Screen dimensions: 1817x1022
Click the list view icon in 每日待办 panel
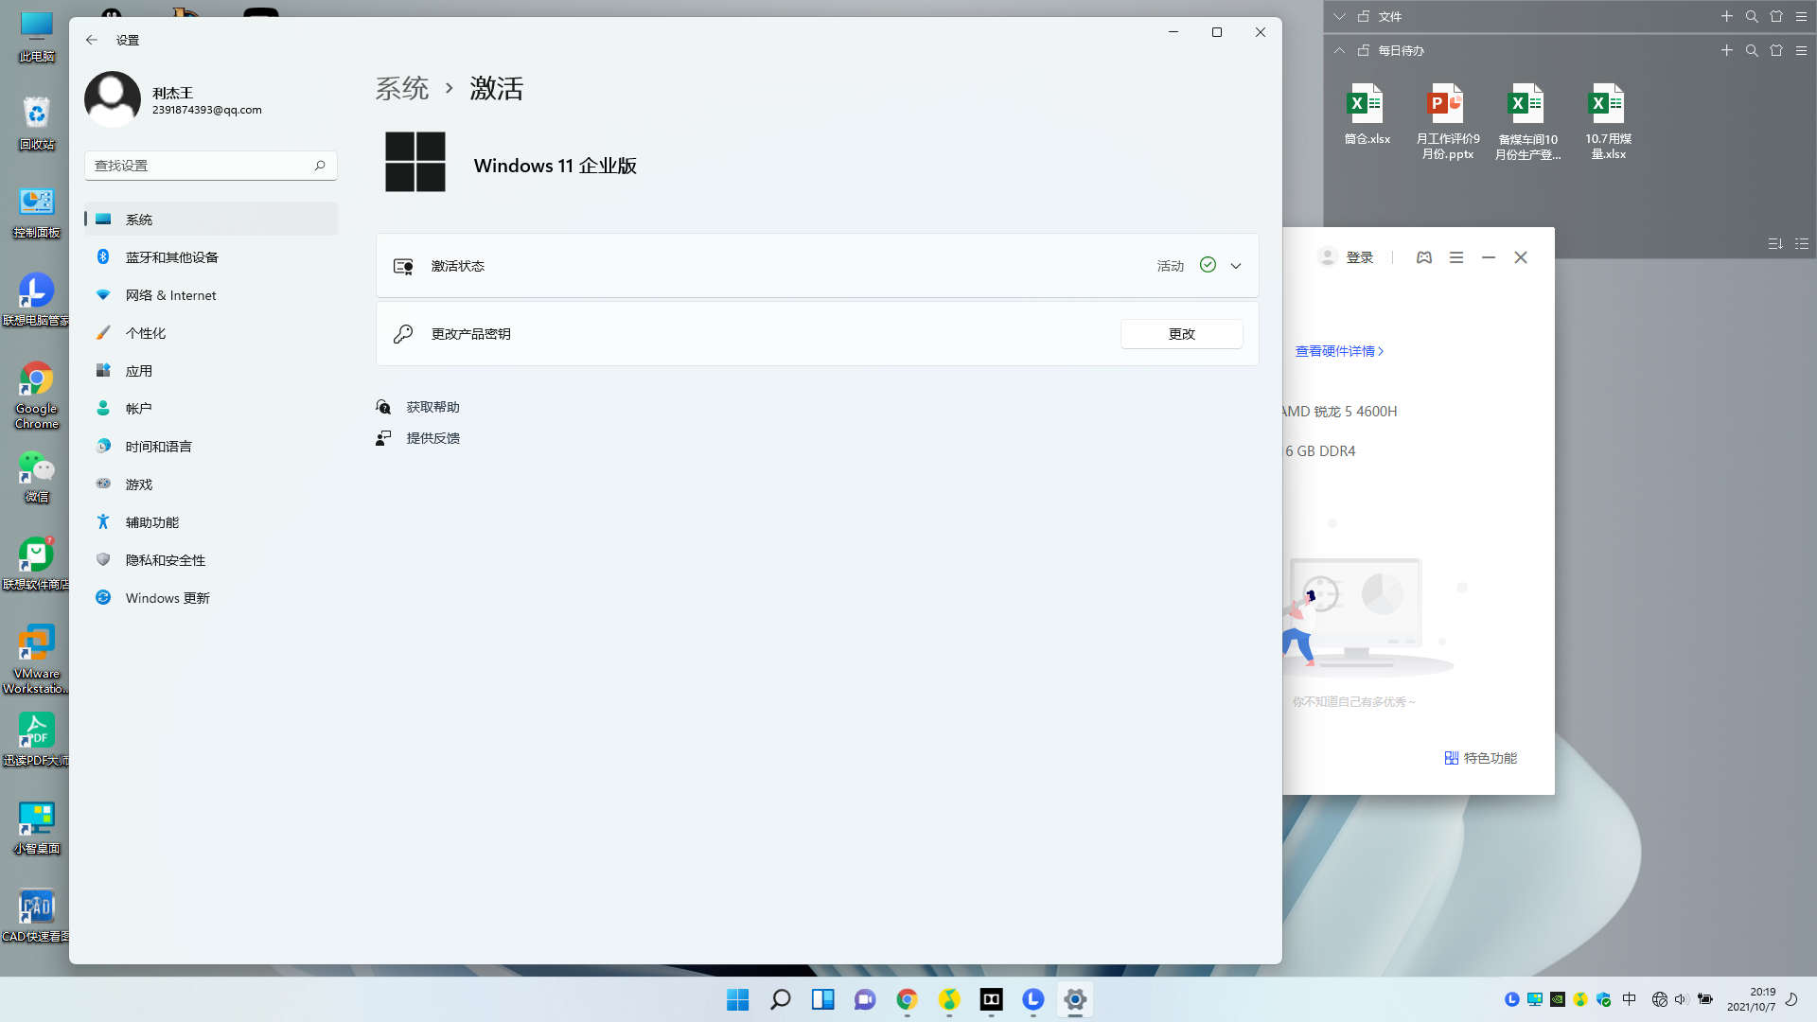(x=1802, y=244)
